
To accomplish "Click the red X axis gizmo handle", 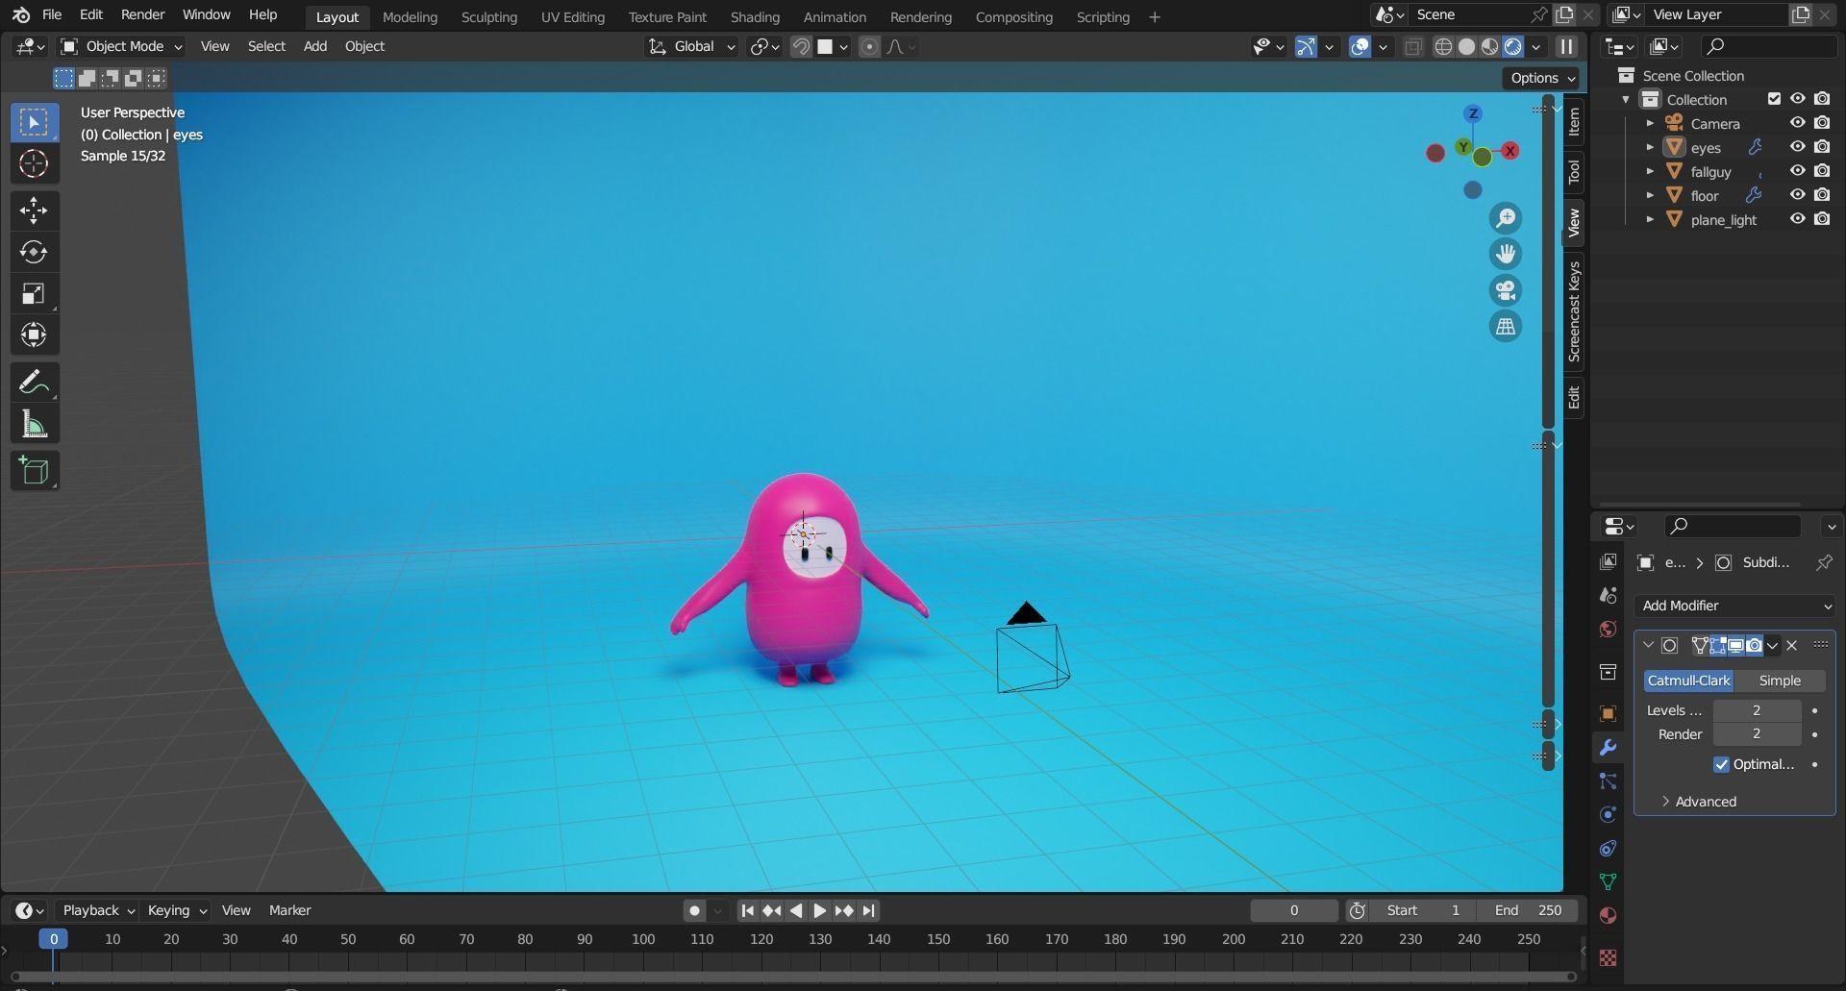I will pyautogui.click(x=1510, y=151).
